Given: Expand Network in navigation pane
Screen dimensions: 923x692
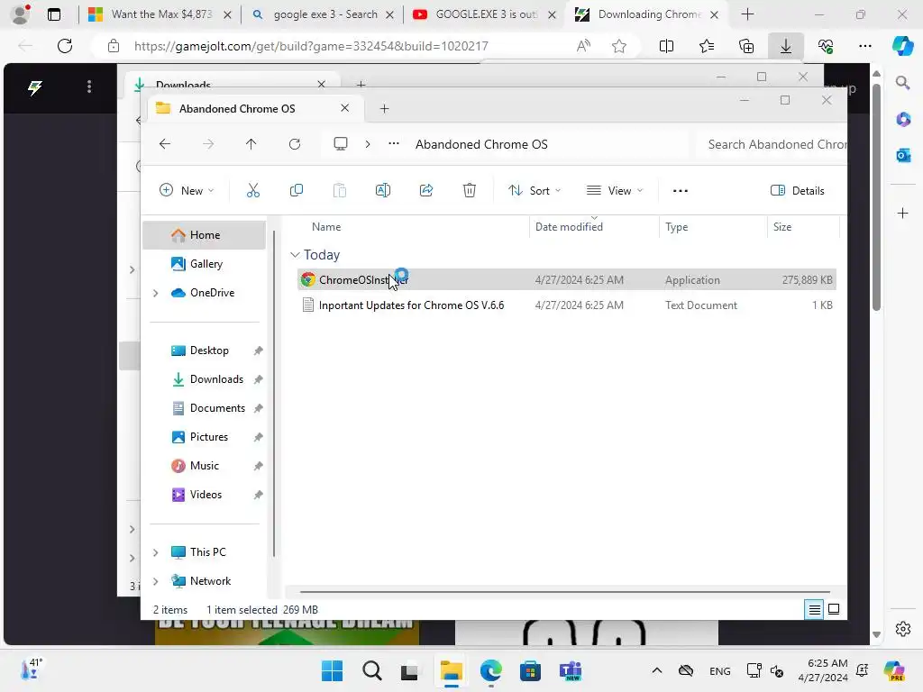Looking at the screenshot, I should click(x=155, y=581).
